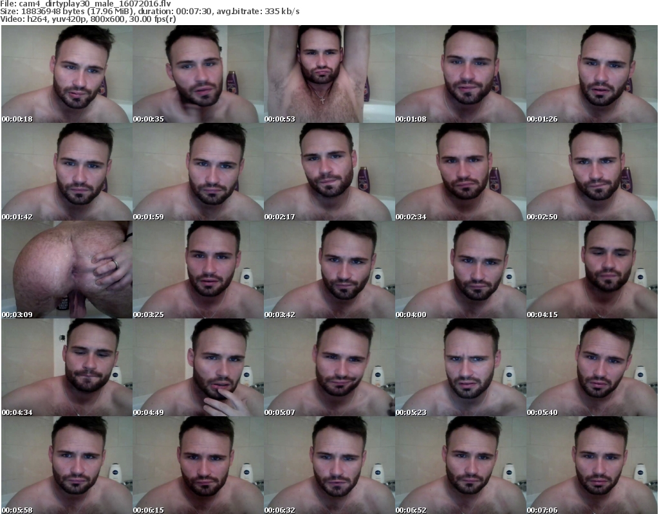This screenshot has height=514, width=659.
Task: Click the 'Video: h264, yuv420p' info line
Action: (88, 19)
